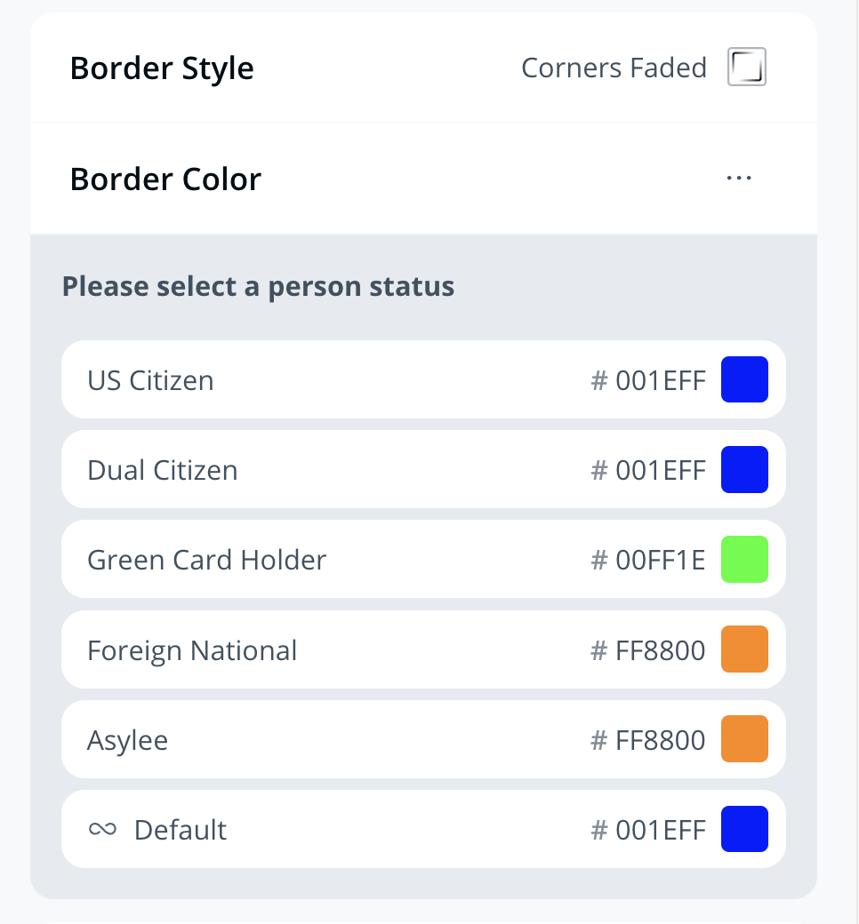The height and width of the screenshot is (924, 859).
Task: Edit the Dual Citizen hex code field
Action: (x=660, y=470)
